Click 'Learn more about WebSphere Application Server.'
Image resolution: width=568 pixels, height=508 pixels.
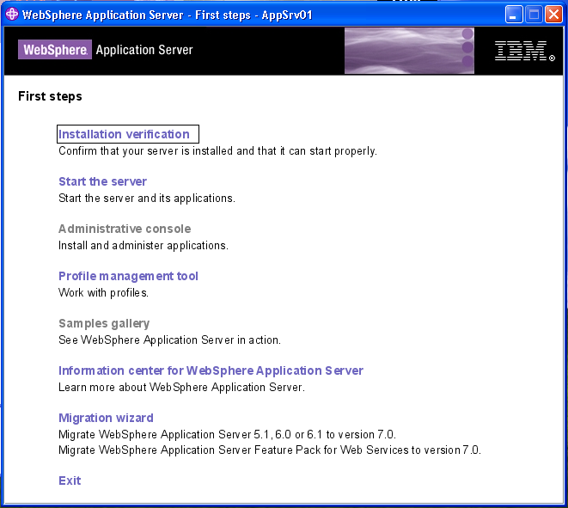[181, 388]
